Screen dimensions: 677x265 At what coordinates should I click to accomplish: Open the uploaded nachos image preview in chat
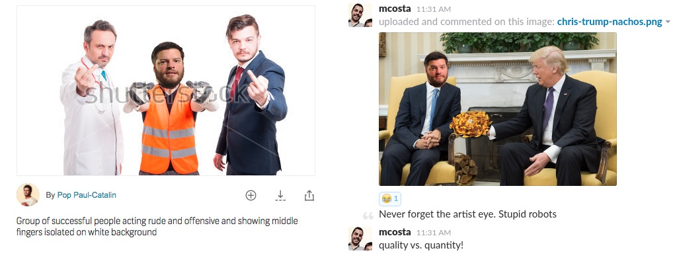tap(497, 109)
